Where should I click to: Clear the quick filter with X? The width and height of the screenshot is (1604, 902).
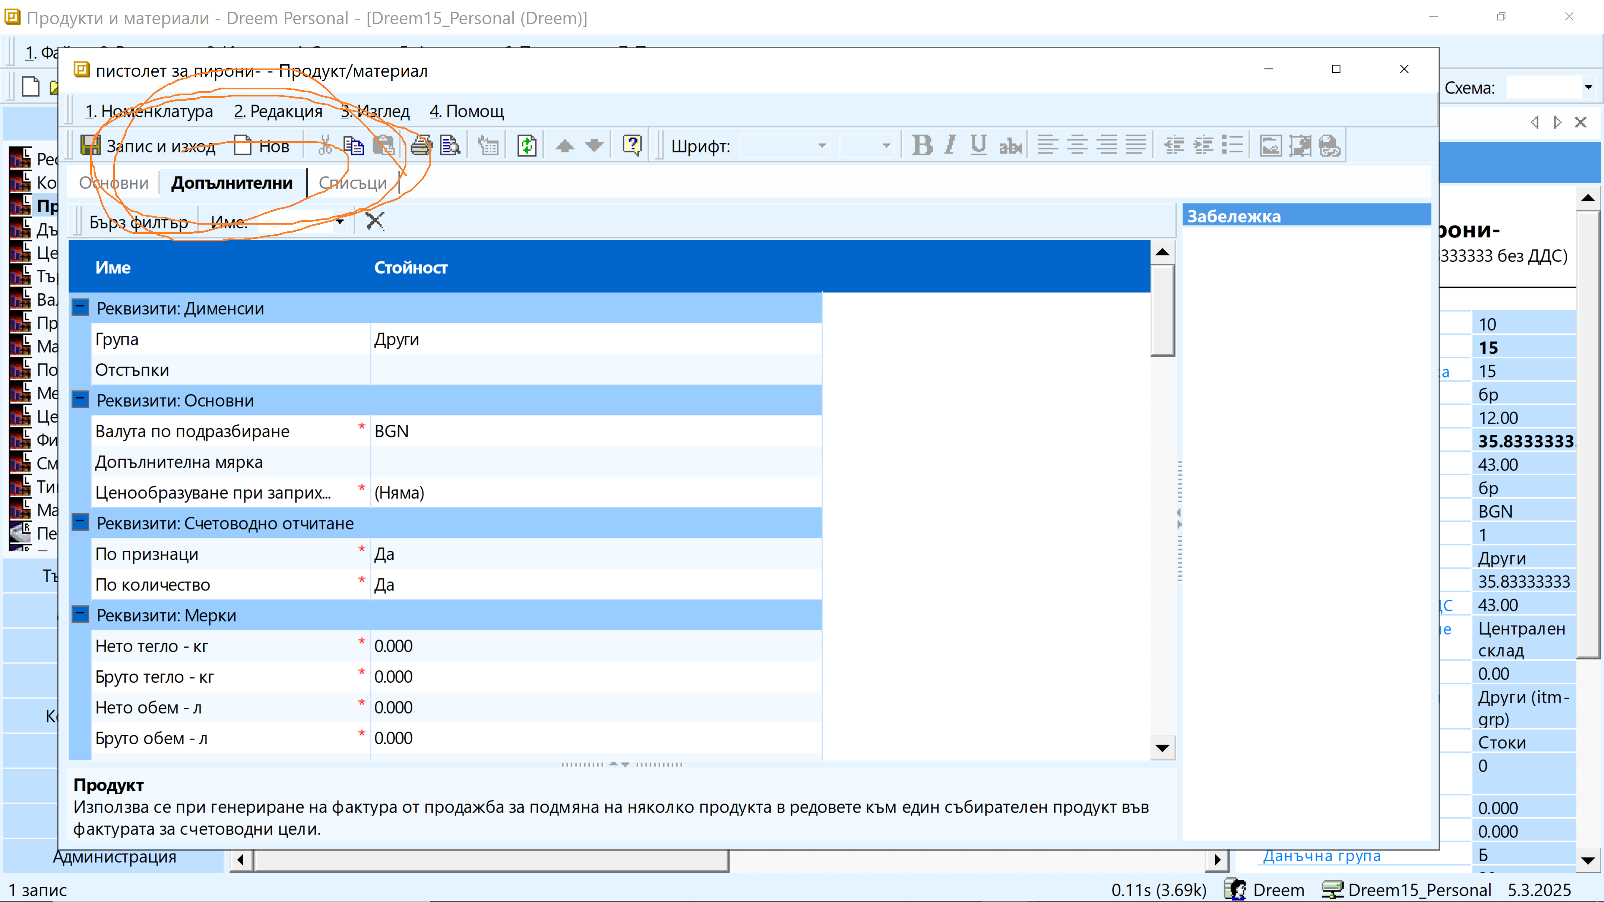pyautogui.click(x=375, y=222)
